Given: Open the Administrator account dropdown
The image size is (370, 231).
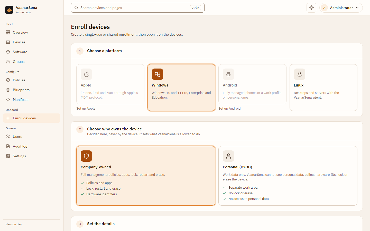Looking at the screenshot, I should click(x=341, y=8).
